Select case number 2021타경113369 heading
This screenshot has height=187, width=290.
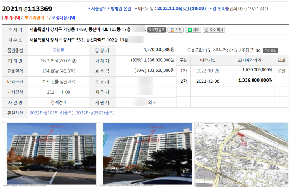coord(27,9)
